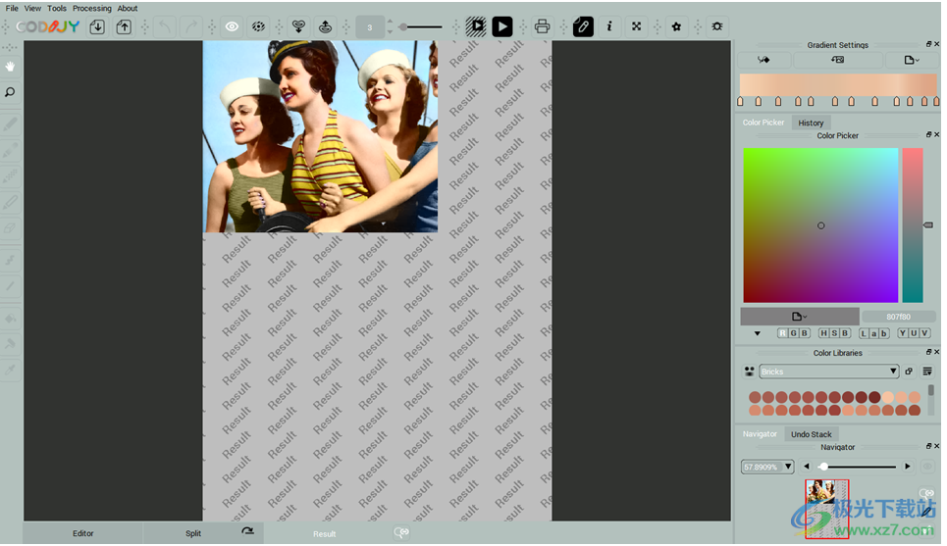Click the info 'i' icon

click(609, 26)
